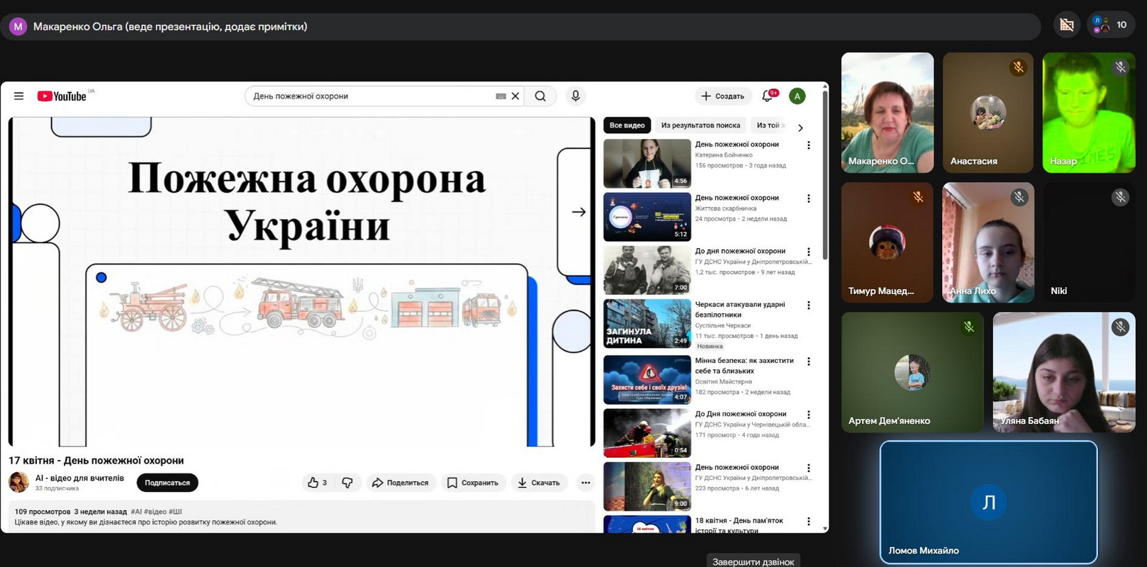Clear the search field text
Viewport: 1147px width, 567px height.
click(x=515, y=96)
